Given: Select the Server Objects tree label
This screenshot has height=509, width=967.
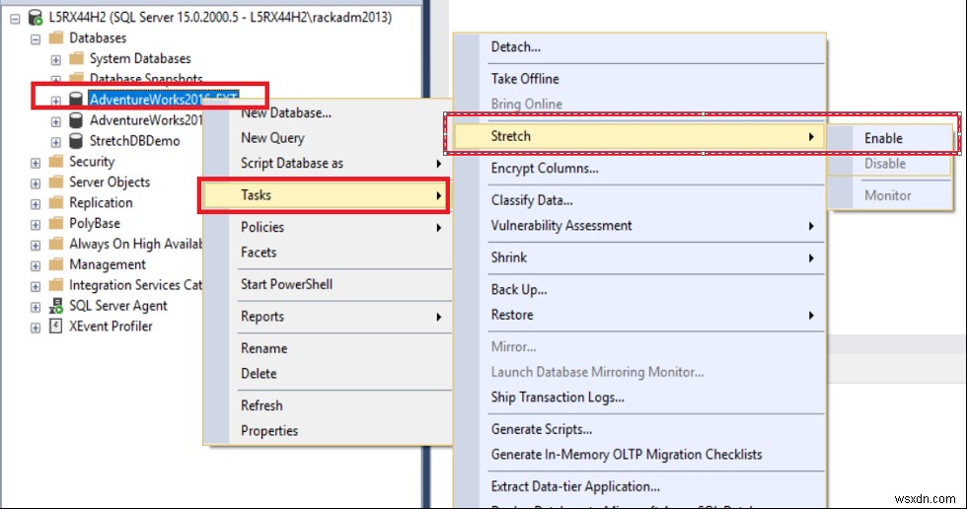Looking at the screenshot, I should [x=110, y=182].
